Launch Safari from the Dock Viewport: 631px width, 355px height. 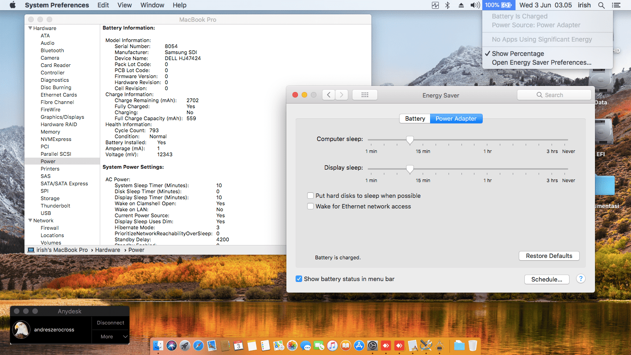(x=199, y=345)
